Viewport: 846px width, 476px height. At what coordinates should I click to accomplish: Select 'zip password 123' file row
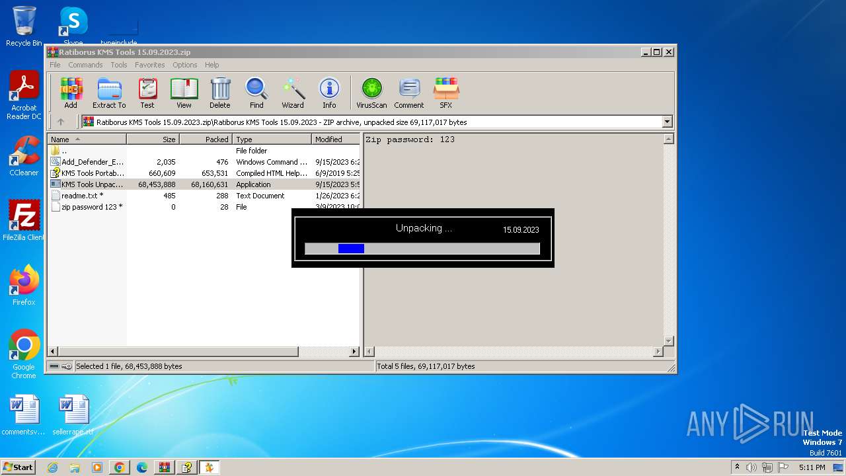204,207
